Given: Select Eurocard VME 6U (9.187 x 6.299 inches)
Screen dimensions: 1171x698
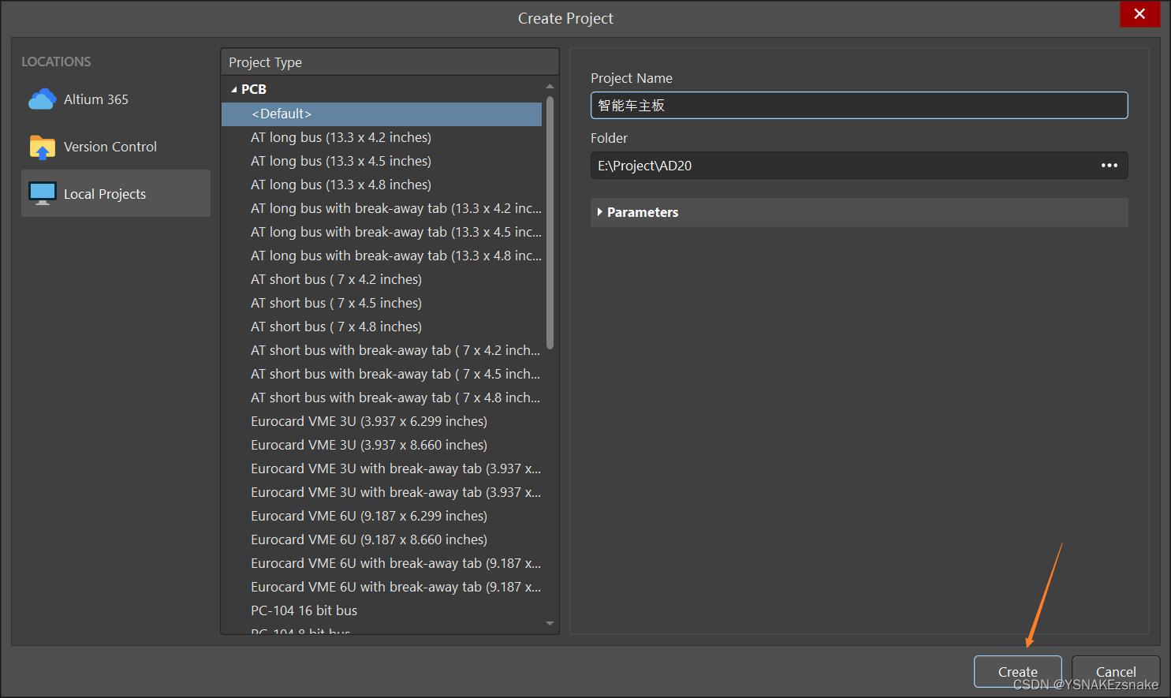Looking at the screenshot, I should pyautogui.click(x=382, y=516).
